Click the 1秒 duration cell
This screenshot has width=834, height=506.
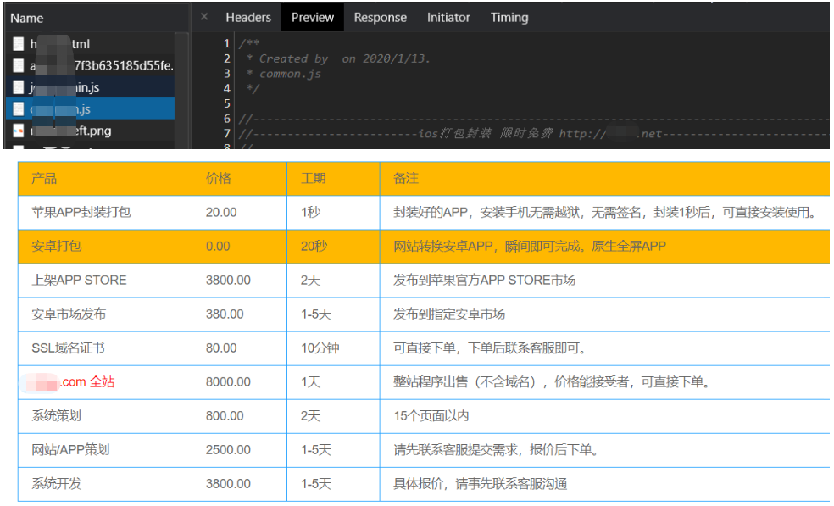click(333, 212)
